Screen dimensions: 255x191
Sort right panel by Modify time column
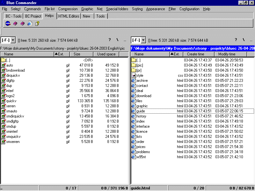(x=230, y=54)
